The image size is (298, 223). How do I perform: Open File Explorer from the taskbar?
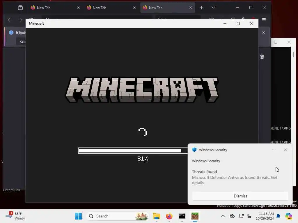[x=157, y=216]
